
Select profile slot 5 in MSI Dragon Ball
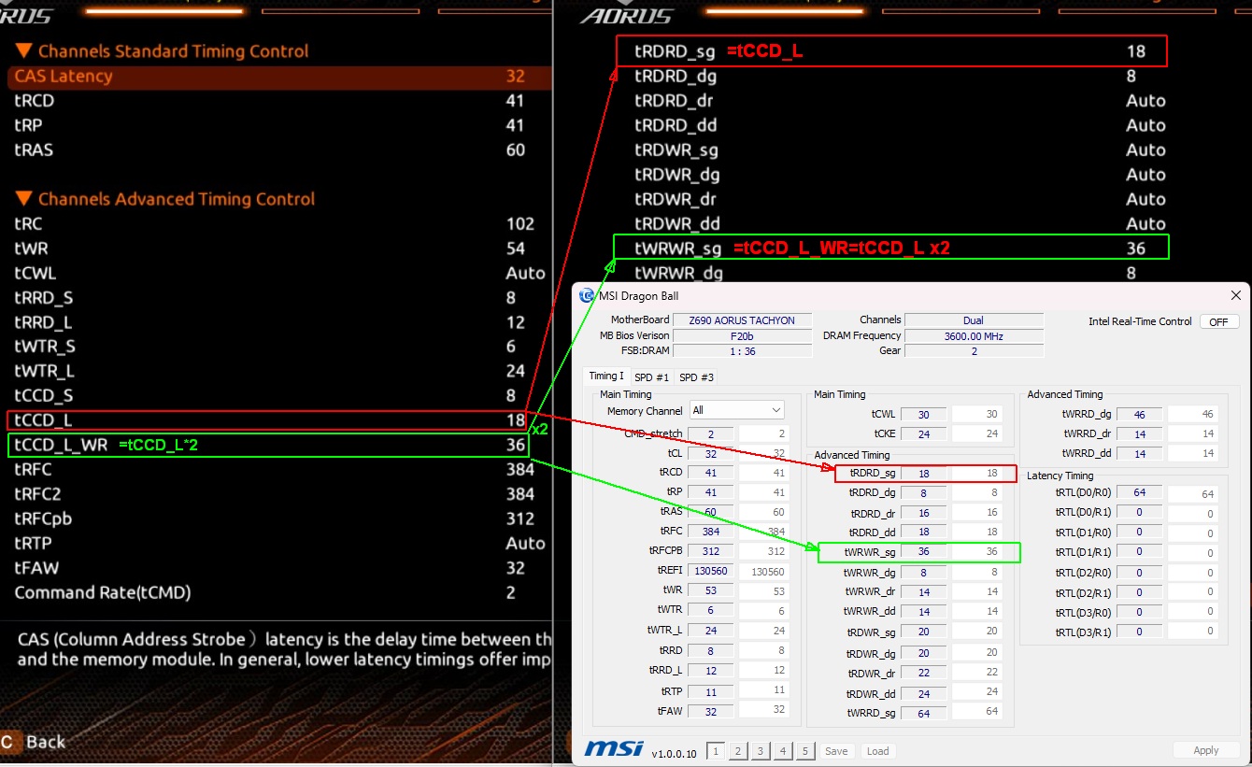(x=805, y=751)
